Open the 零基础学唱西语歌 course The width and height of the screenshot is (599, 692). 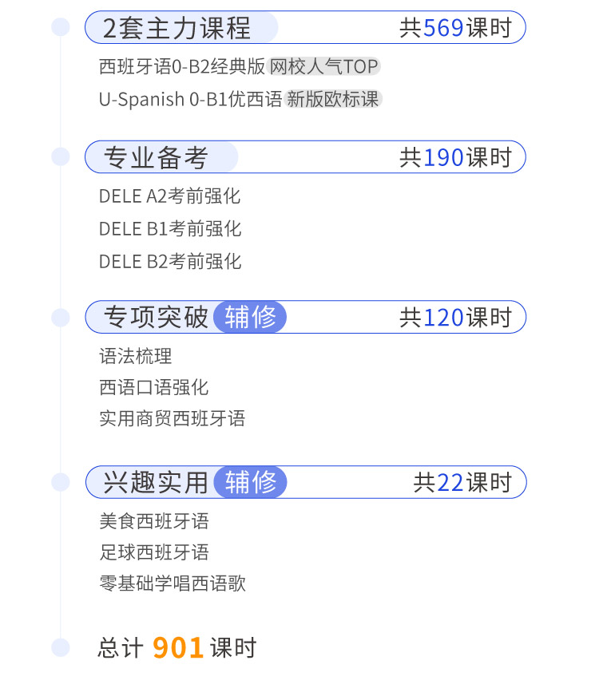click(x=173, y=583)
